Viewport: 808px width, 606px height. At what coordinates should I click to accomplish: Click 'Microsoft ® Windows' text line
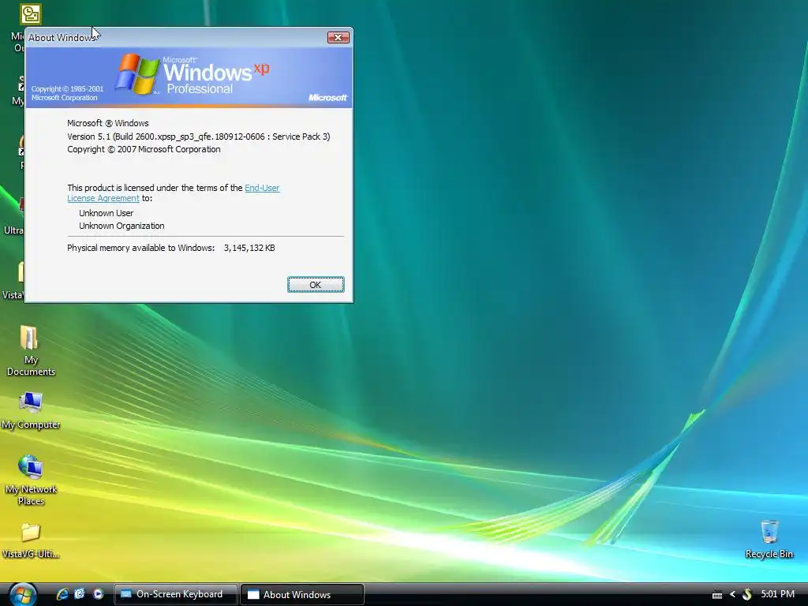point(107,123)
